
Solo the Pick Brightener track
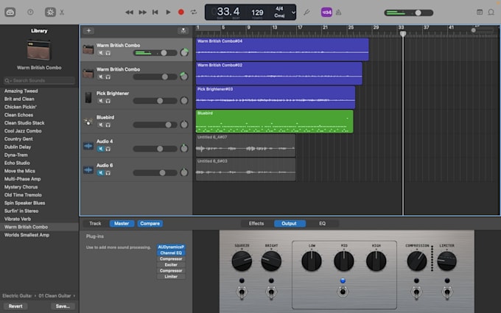[x=108, y=101]
